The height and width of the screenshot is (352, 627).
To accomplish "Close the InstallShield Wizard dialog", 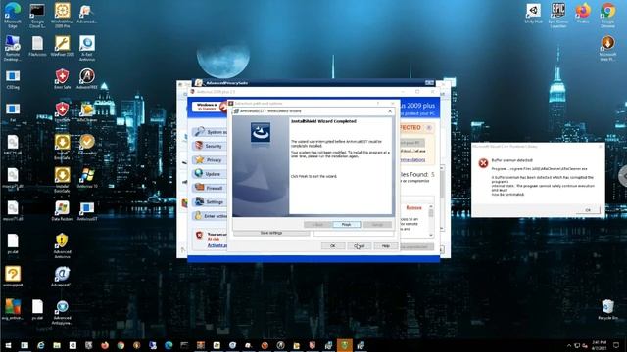I will coord(390,110).
